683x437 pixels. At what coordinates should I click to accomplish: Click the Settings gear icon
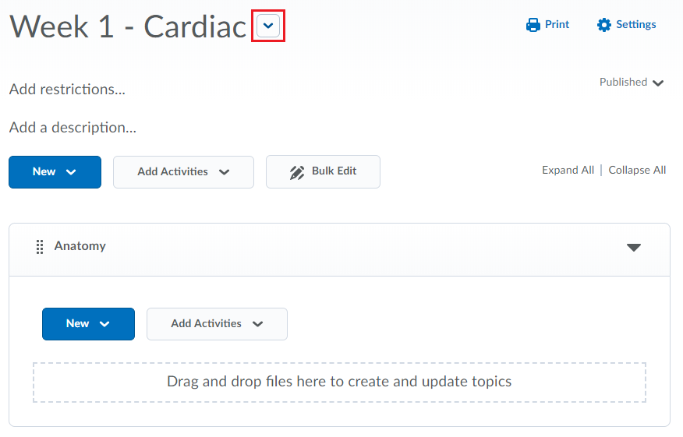point(603,25)
